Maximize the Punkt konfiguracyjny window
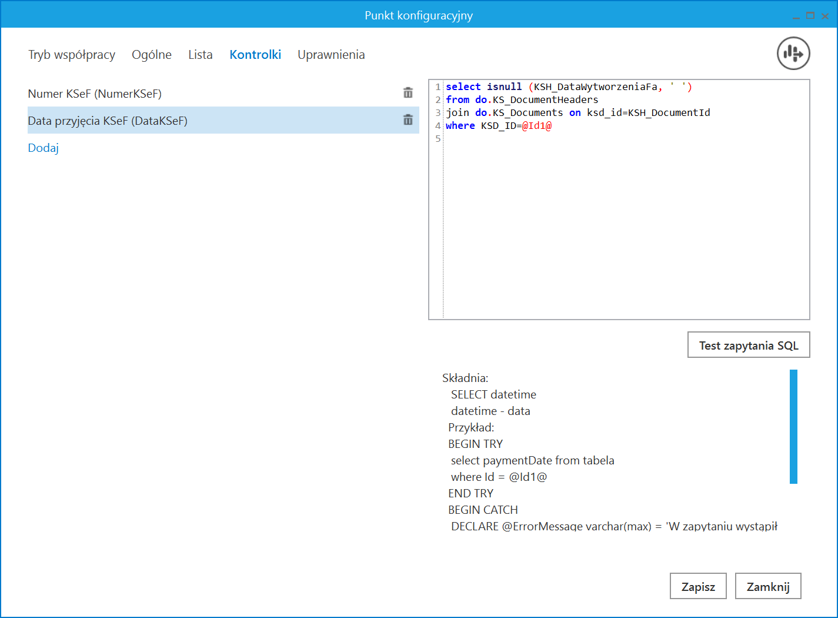Viewport: 838px width, 618px height. (810, 16)
